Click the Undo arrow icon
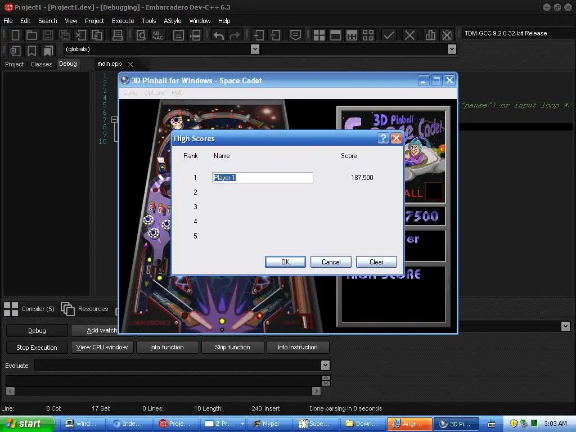576x432 pixels. pos(219,35)
